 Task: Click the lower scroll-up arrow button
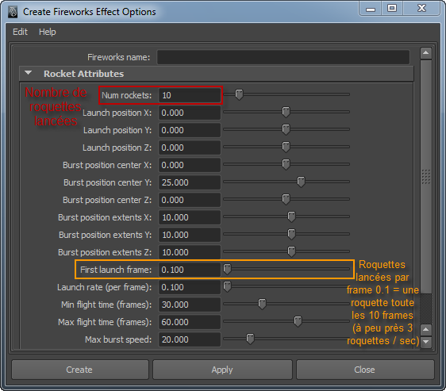pos(426,330)
